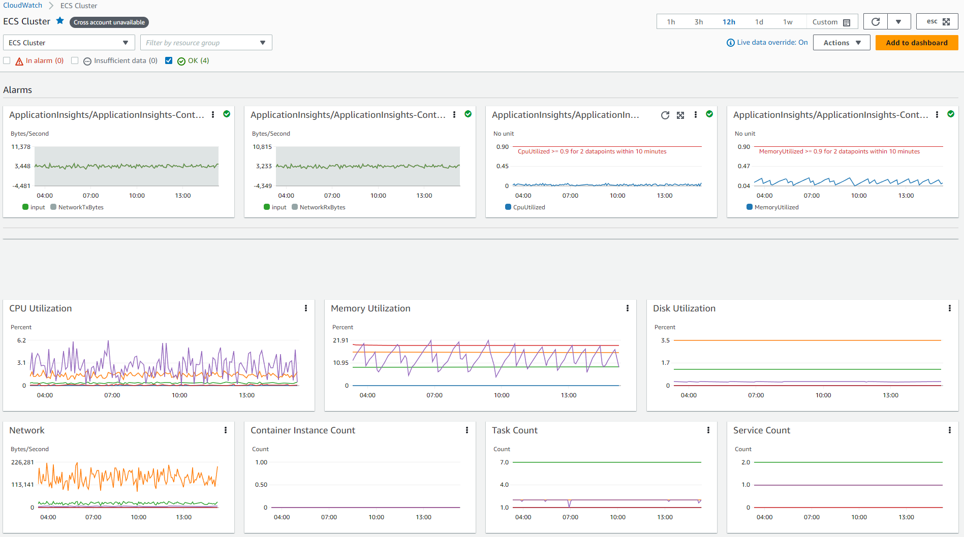The width and height of the screenshot is (964, 537).
Task: Uncheck the OK (4) checkbox
Action: 169,60
